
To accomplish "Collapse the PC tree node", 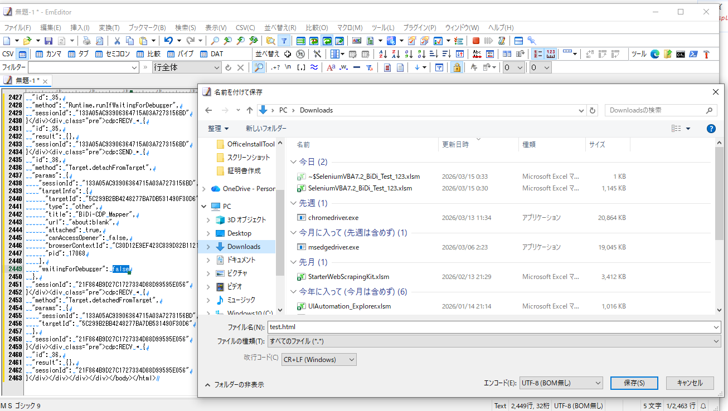I will [204, 206].
